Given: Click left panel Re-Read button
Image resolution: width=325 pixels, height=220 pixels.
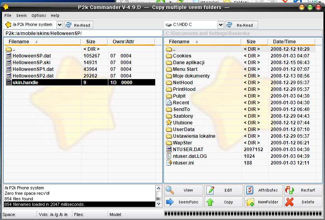Looking at the screenshot, I should point(79,25).
